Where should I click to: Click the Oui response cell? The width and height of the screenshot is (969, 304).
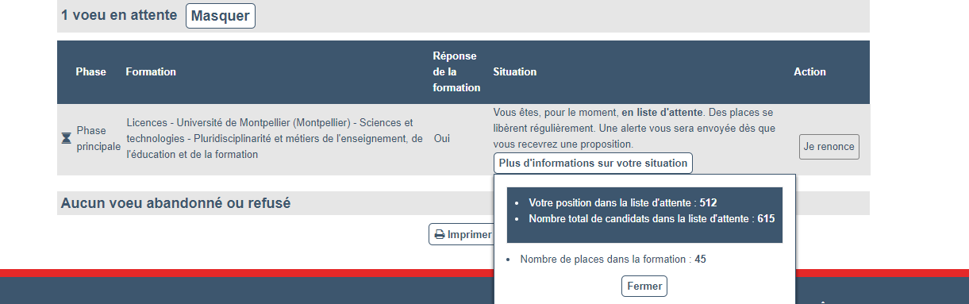[x=442, y=138]
